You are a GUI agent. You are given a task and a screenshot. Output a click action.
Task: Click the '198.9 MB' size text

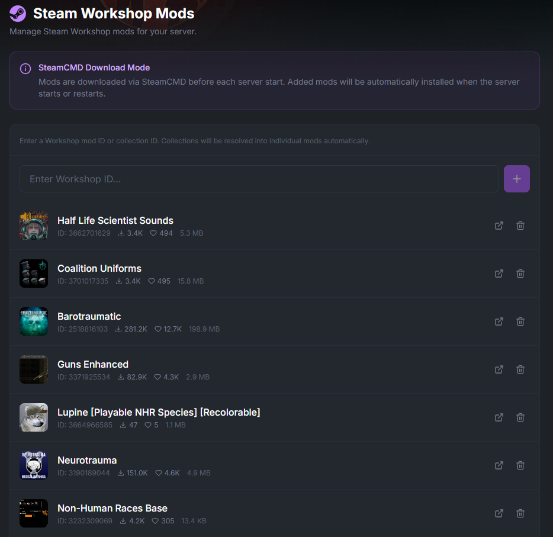[x=204, y=329]
